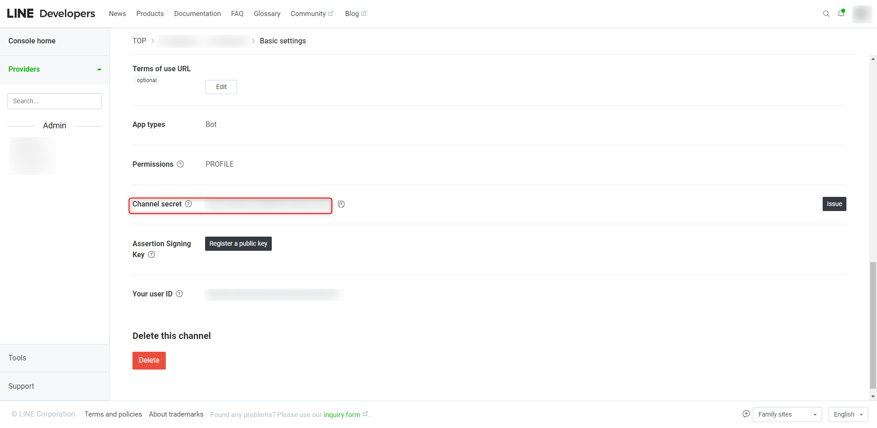Open the FAQ menu item
Screen dimensions: 877x428
(237, 14)
